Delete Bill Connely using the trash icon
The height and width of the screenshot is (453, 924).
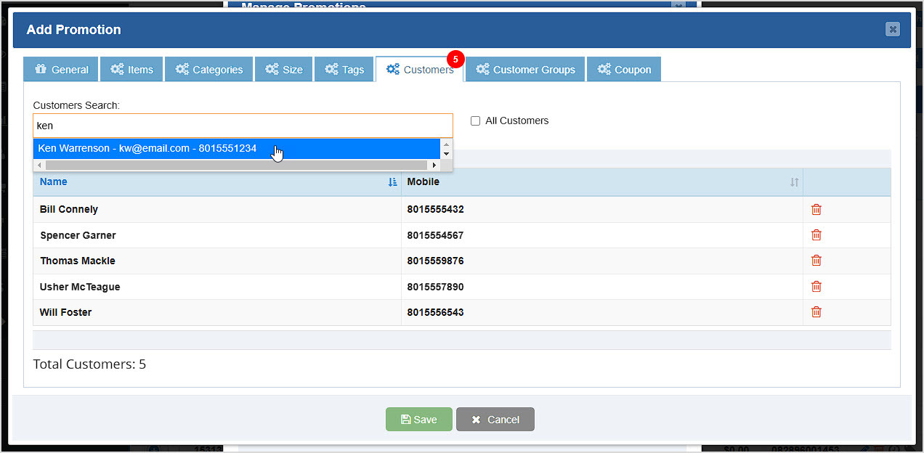[816, 209]
